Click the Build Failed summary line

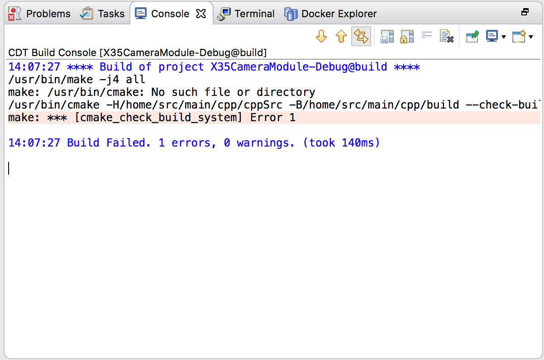tap(194, 143)
